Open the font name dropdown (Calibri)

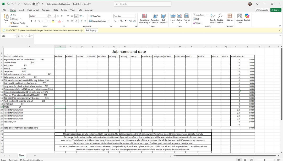coord(47,16)
